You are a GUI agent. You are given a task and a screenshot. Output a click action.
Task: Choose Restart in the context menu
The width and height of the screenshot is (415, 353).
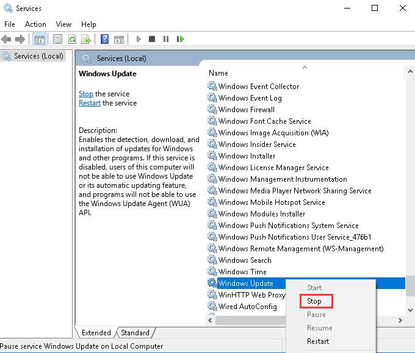pos(318,341)
